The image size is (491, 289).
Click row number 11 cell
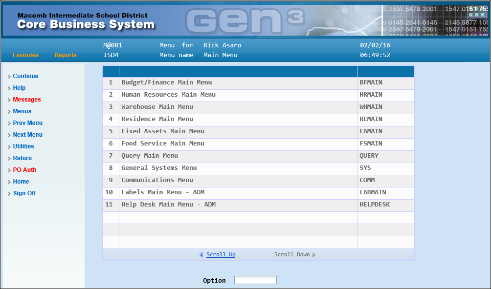[x=111, y=205]
